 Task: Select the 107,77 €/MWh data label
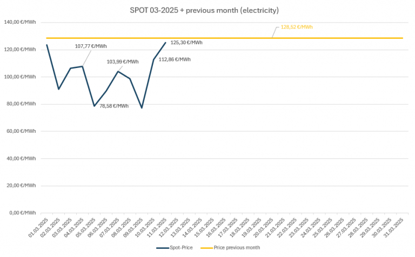[x=90, y=46]
